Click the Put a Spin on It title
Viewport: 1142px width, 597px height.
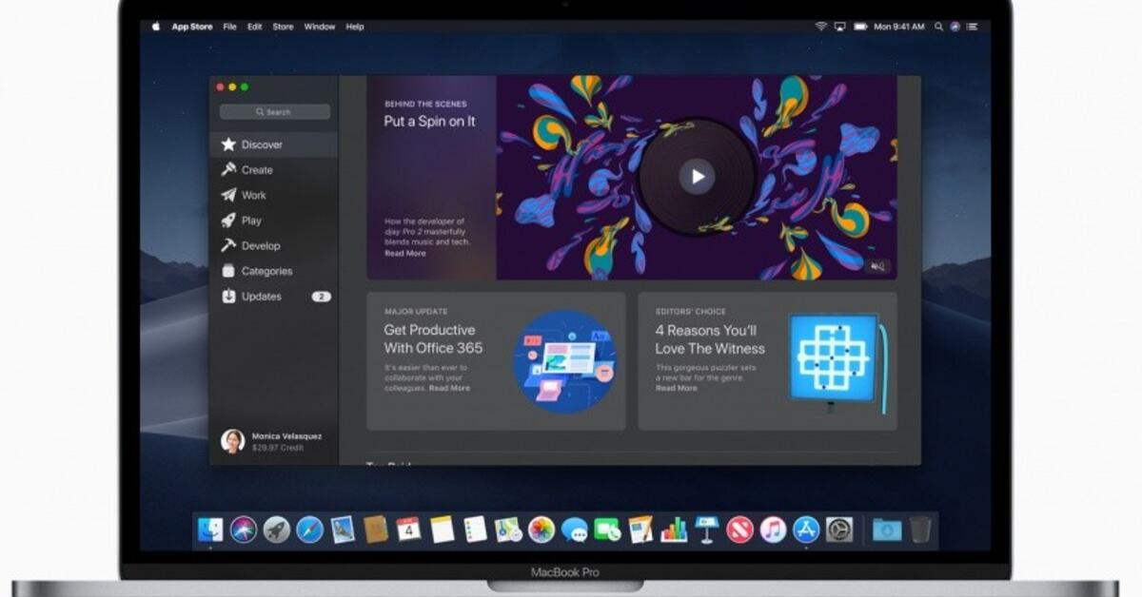click(429, 122)
